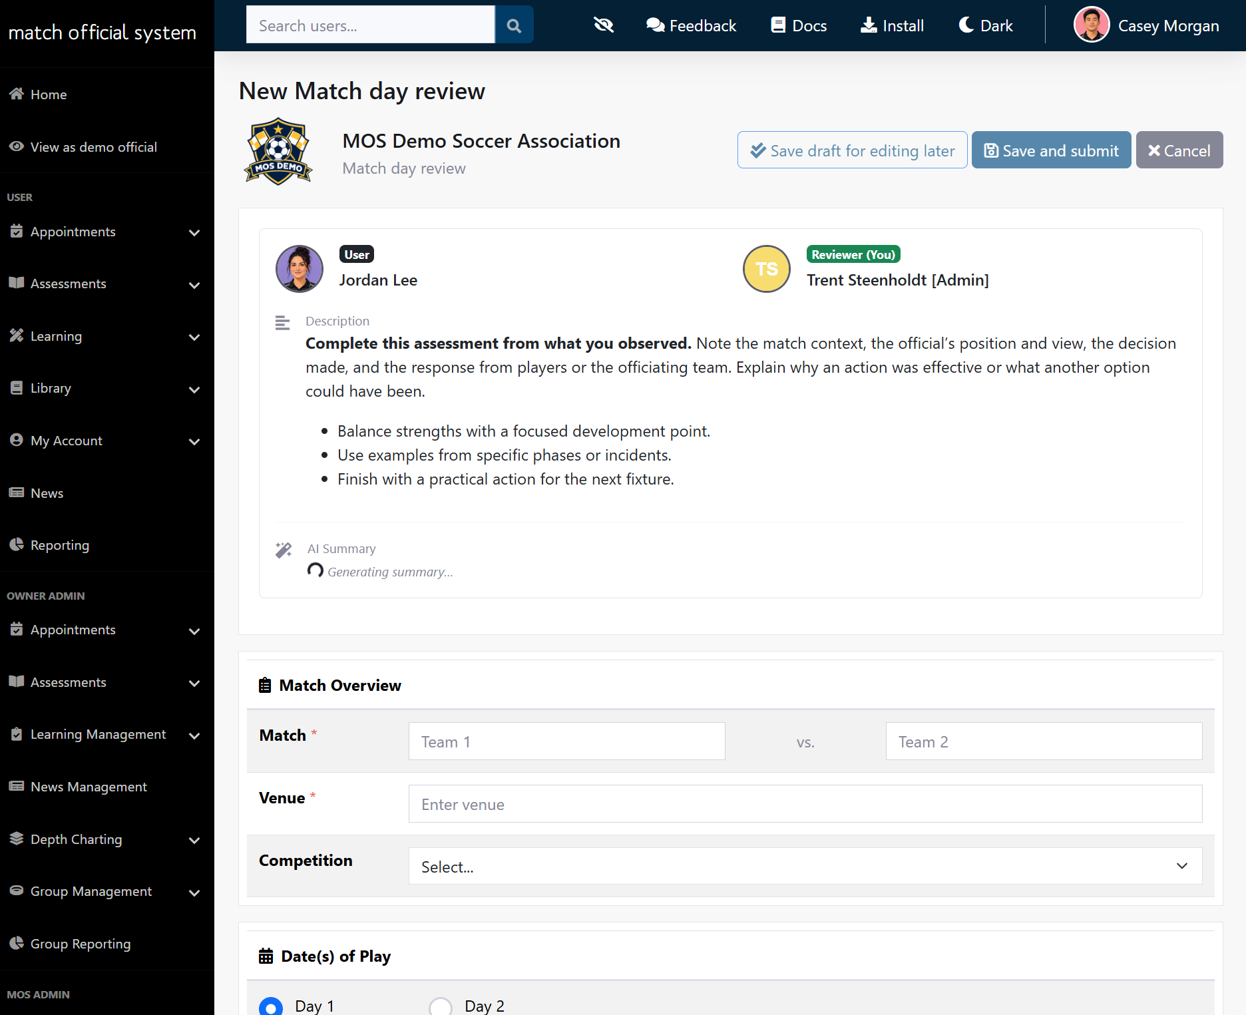Screen dimensions: 1246x1015
Task: Toggle the crossed-eye visibility icon in header
Action: click(604, 25)
